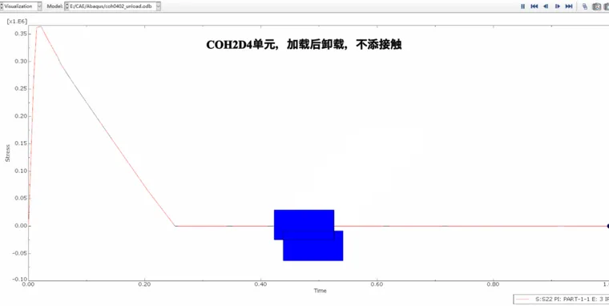Click the Stress axis label
This screenshot has width=609, height=306.
(x=7, y=153)
